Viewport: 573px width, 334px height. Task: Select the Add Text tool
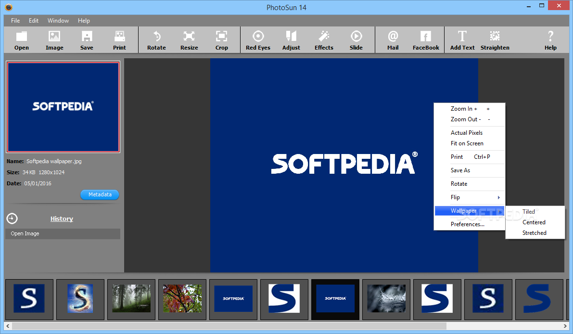(x=462, y=40)
